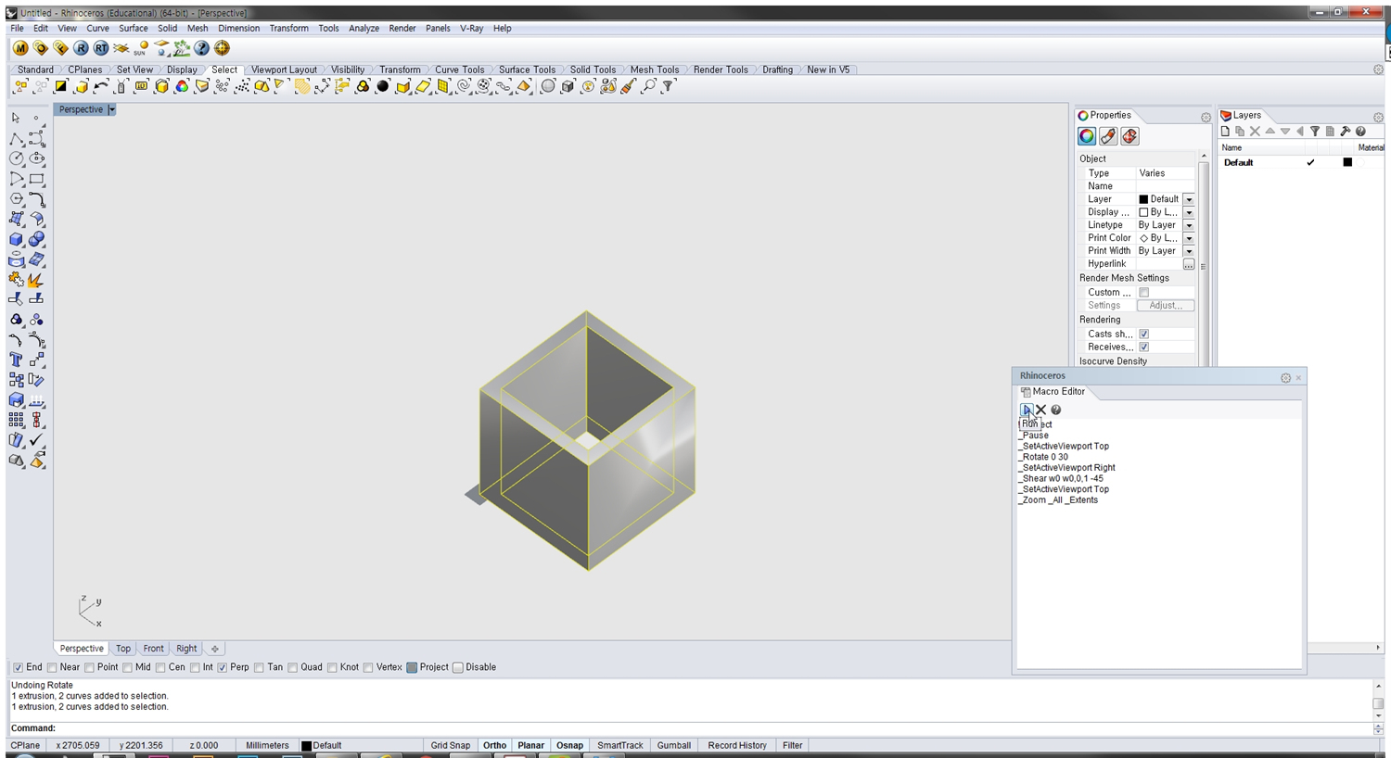Screen dimensions: 1391x758
Task: Switch to the Right viewport tab
Action: [186, 649]
